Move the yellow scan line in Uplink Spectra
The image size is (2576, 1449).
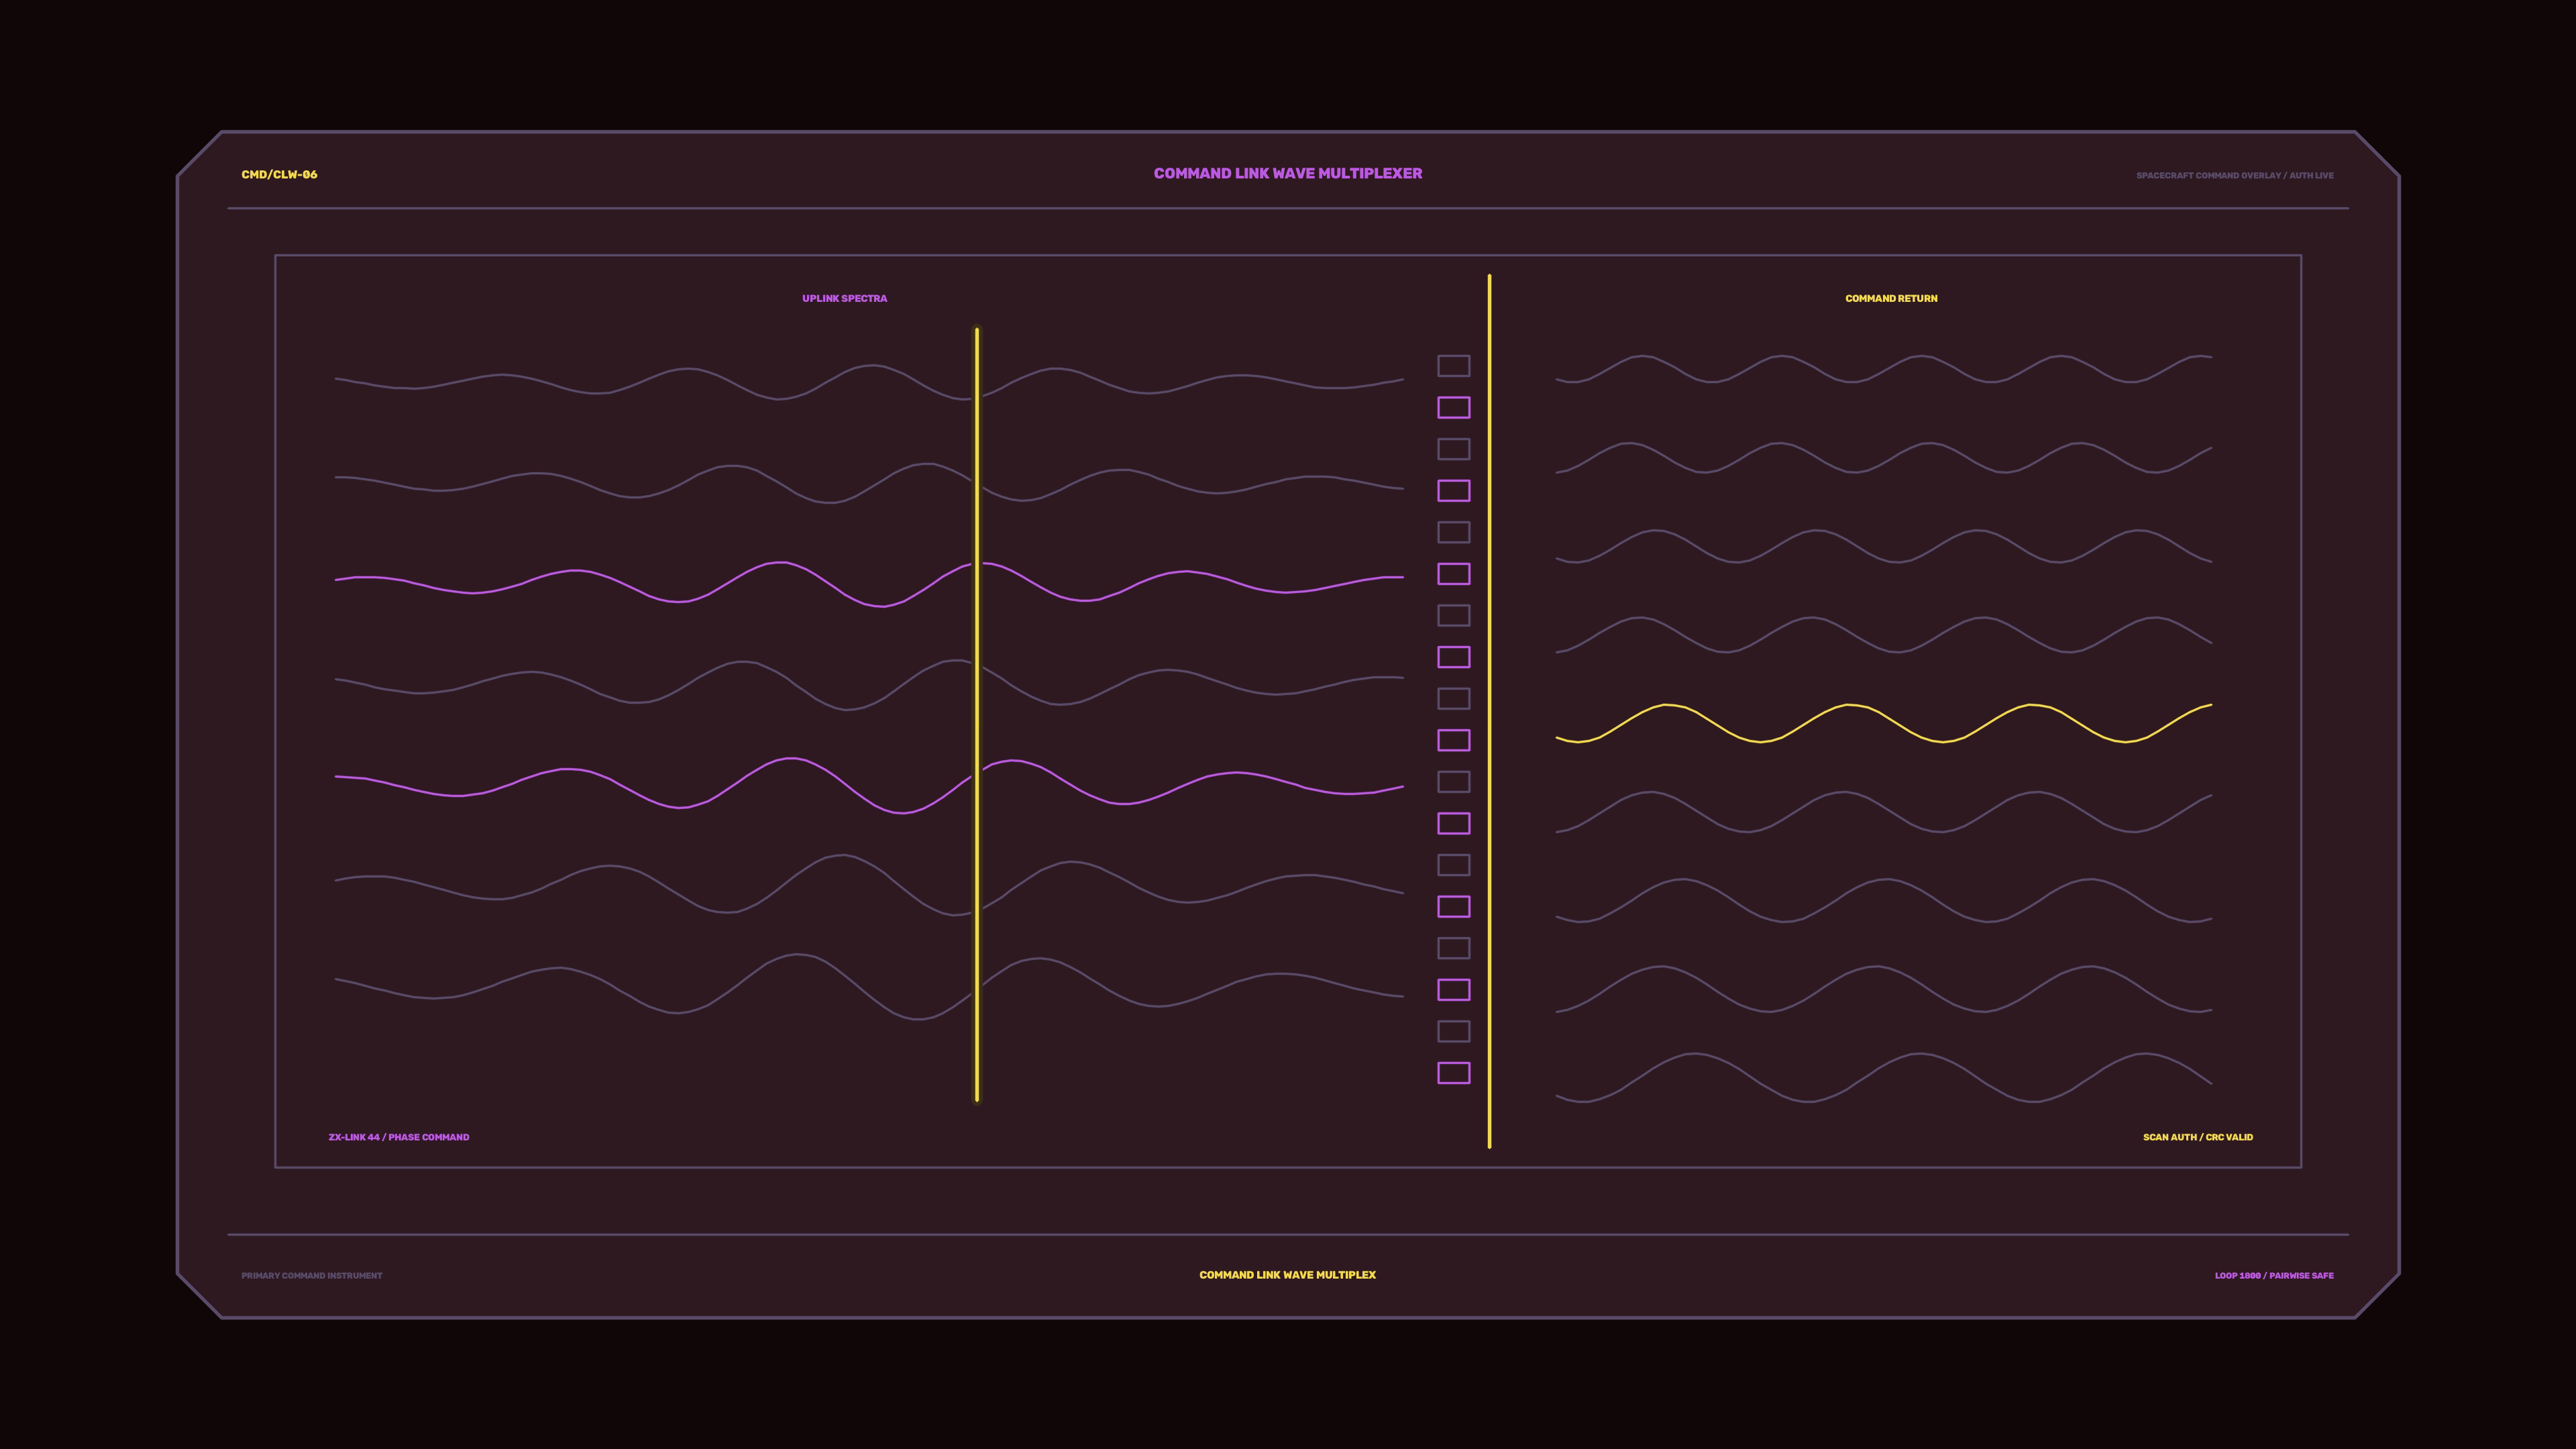(977, 715)
